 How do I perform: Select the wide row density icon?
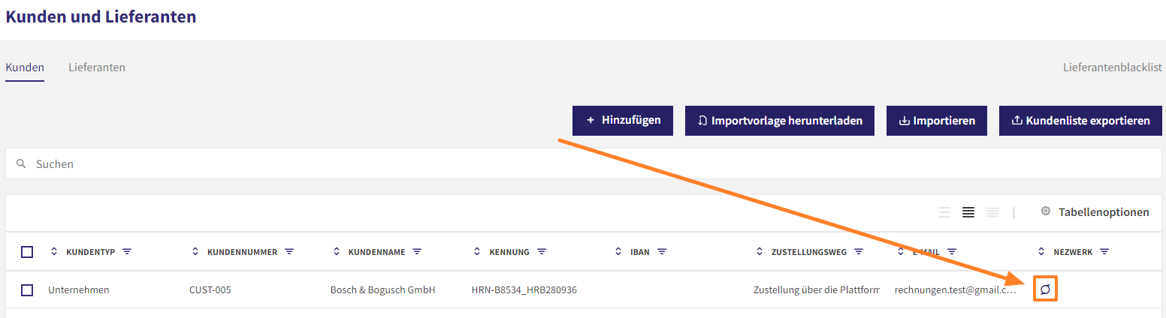944,212
